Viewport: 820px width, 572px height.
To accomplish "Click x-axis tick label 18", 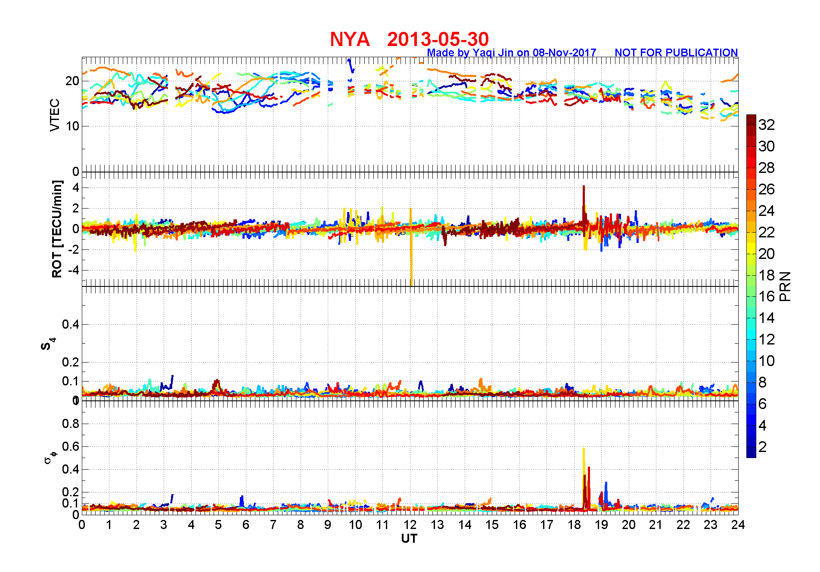I will [x=574, y=525].
